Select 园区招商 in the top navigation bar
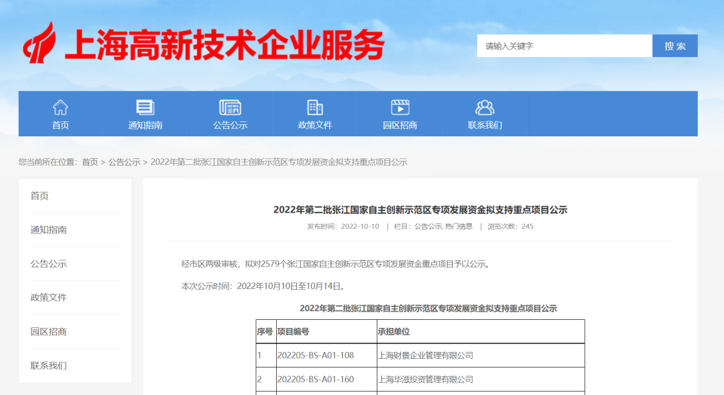724x395 pixels. (400, 124)
